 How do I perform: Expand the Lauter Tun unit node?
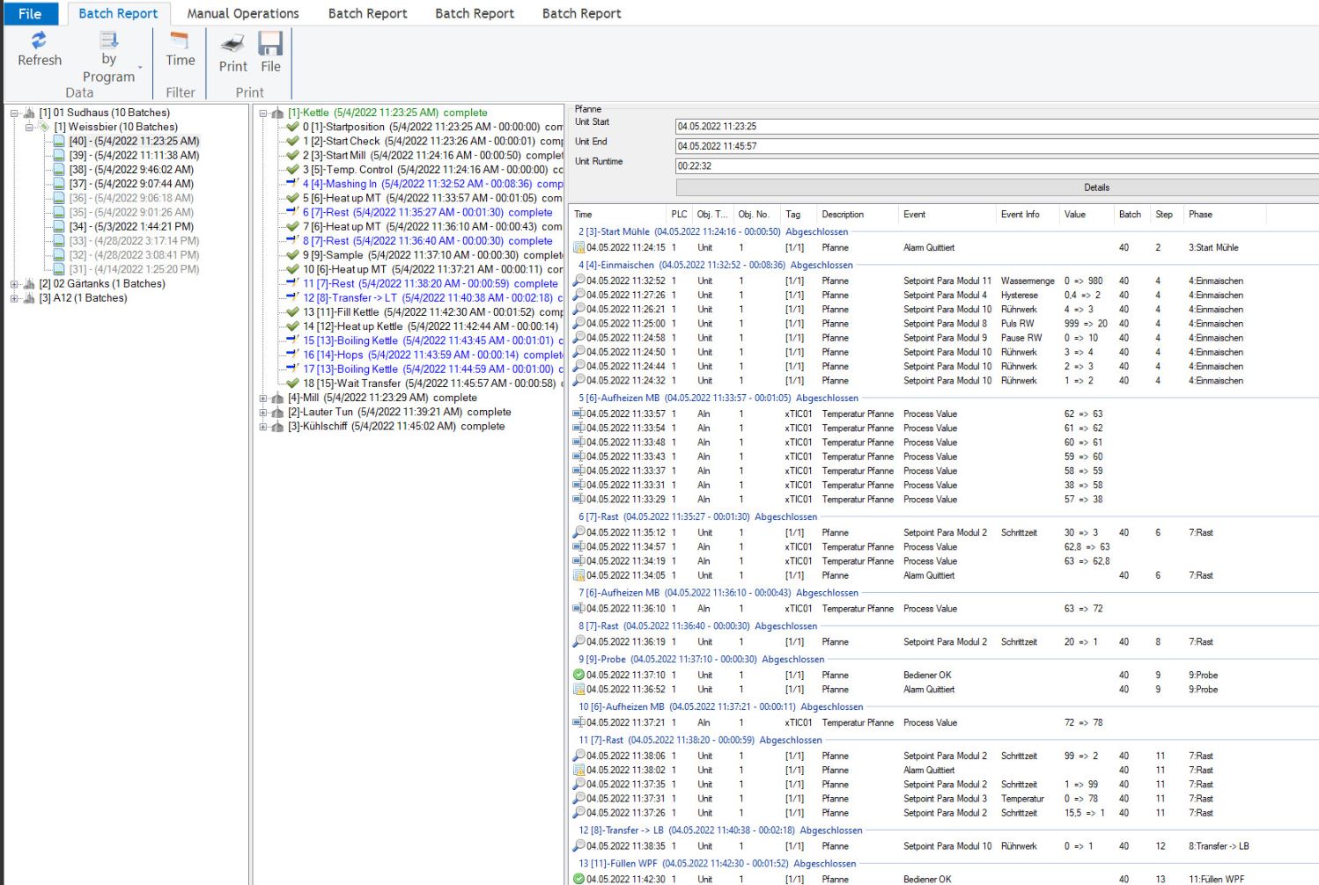(x=263, y=413)
